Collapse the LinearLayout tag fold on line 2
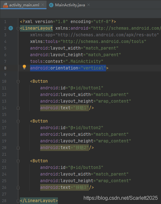The width and height of the screenshot is (161, 204). (18, 28)
